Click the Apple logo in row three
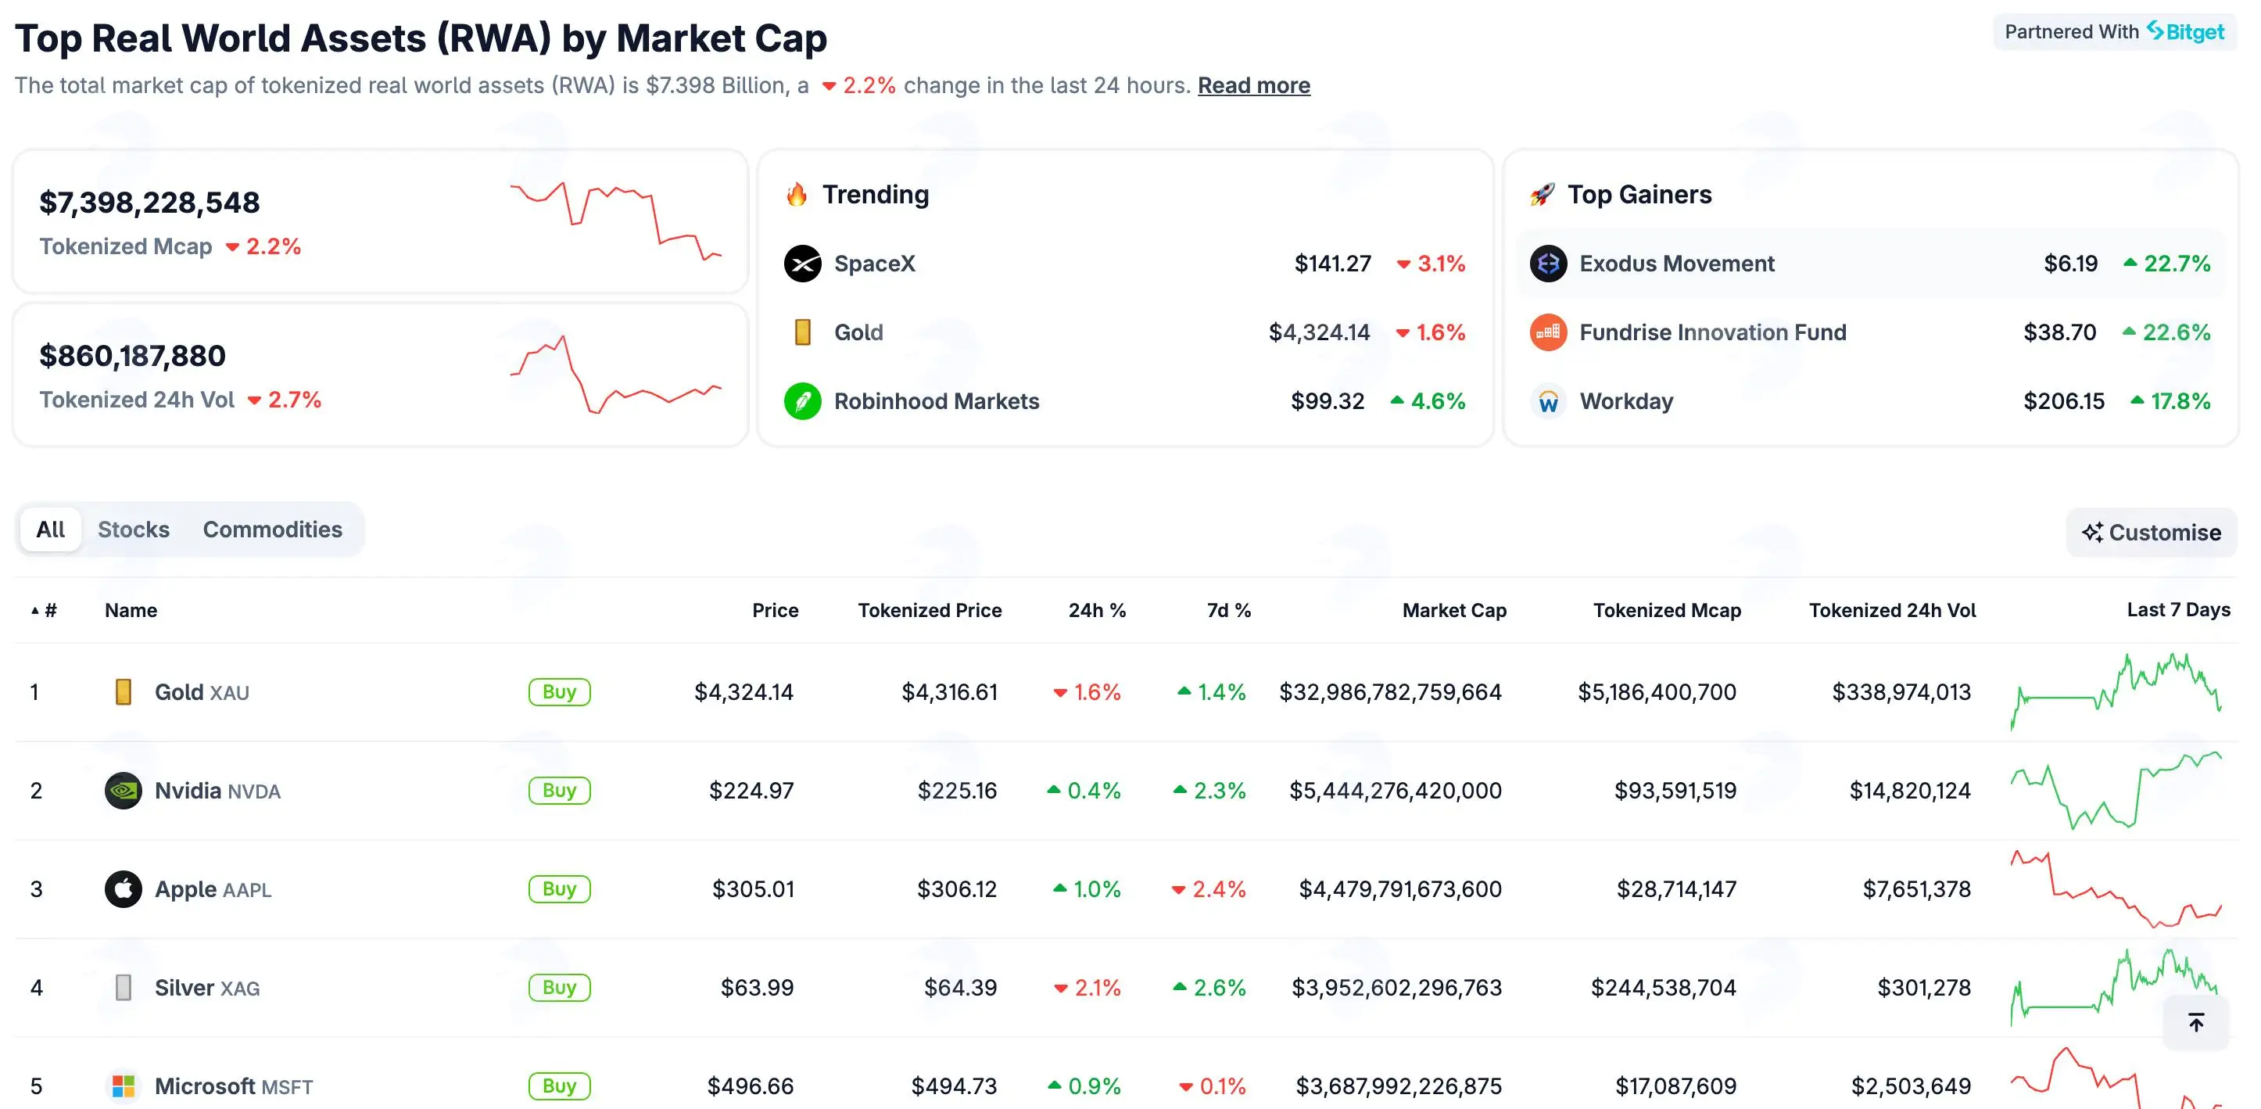This screenshot has height=1109, width=2261. coord(124,888)
